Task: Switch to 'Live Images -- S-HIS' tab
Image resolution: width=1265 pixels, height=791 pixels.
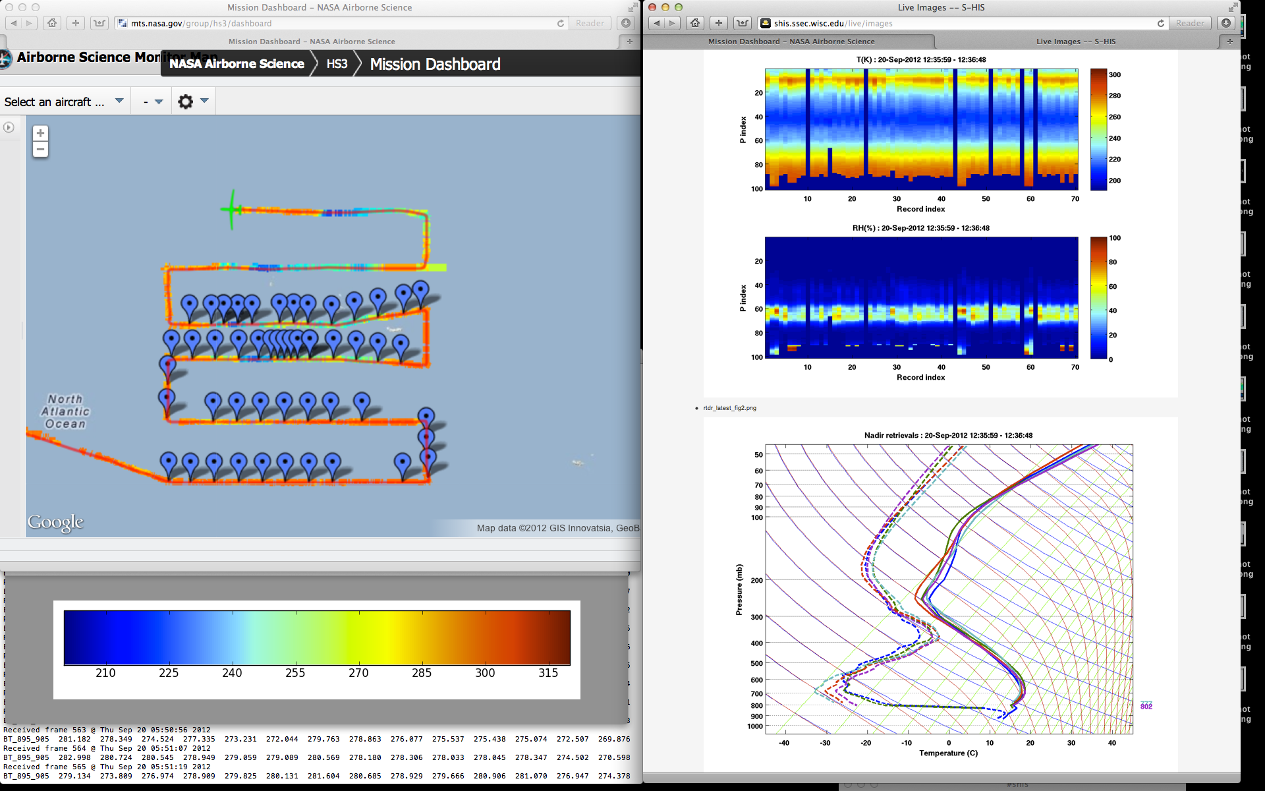Action: [x=1075, y=41]
